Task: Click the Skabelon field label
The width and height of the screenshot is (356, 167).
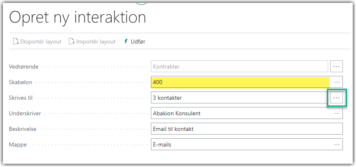Action: point(21,82)
